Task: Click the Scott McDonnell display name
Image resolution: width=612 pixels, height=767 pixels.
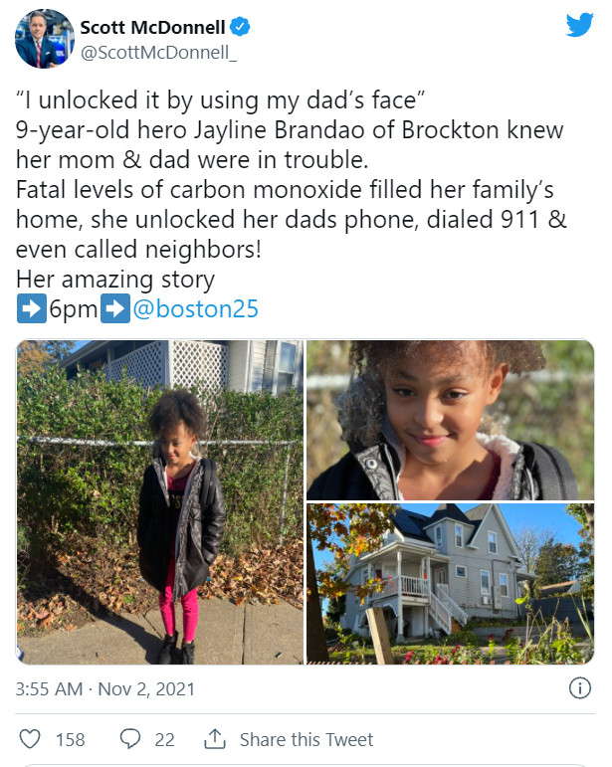Action: tap(152, 26)
